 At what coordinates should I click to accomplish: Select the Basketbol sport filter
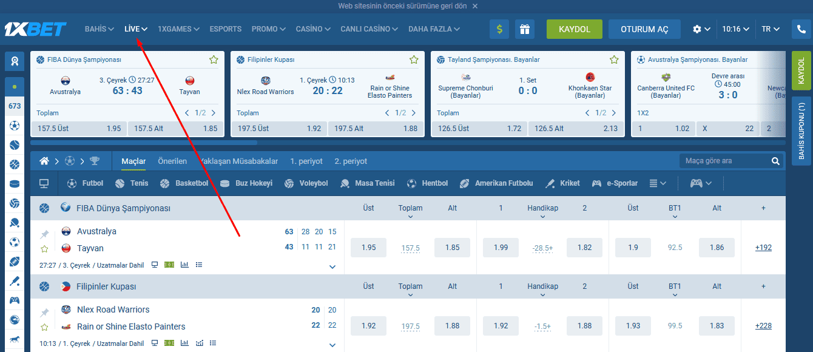click(184, 183)
